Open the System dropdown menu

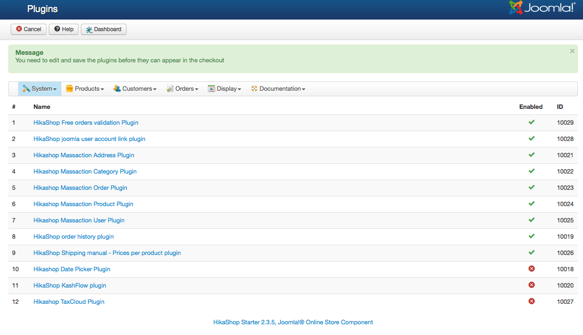point(40,89)
